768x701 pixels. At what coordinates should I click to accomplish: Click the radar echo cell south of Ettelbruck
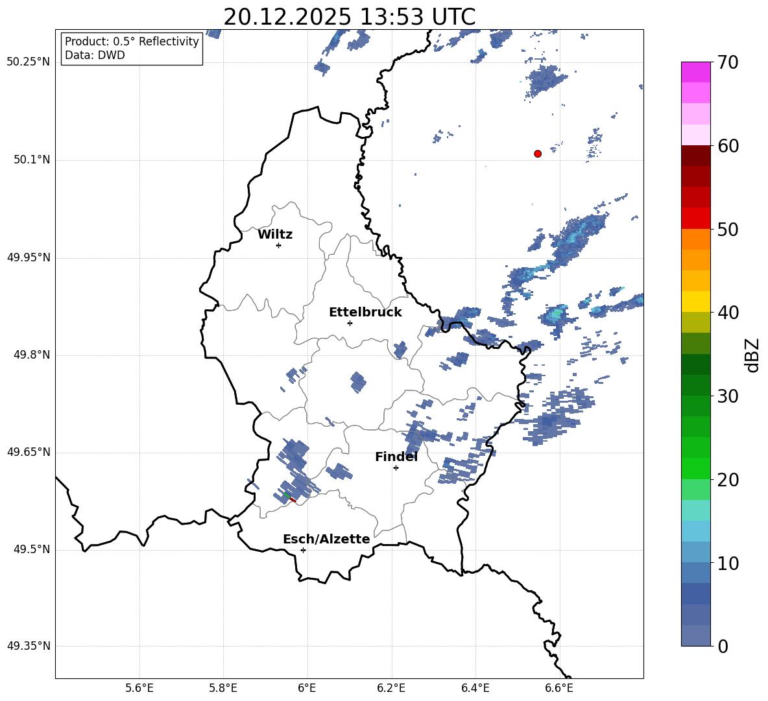(358, 382)
